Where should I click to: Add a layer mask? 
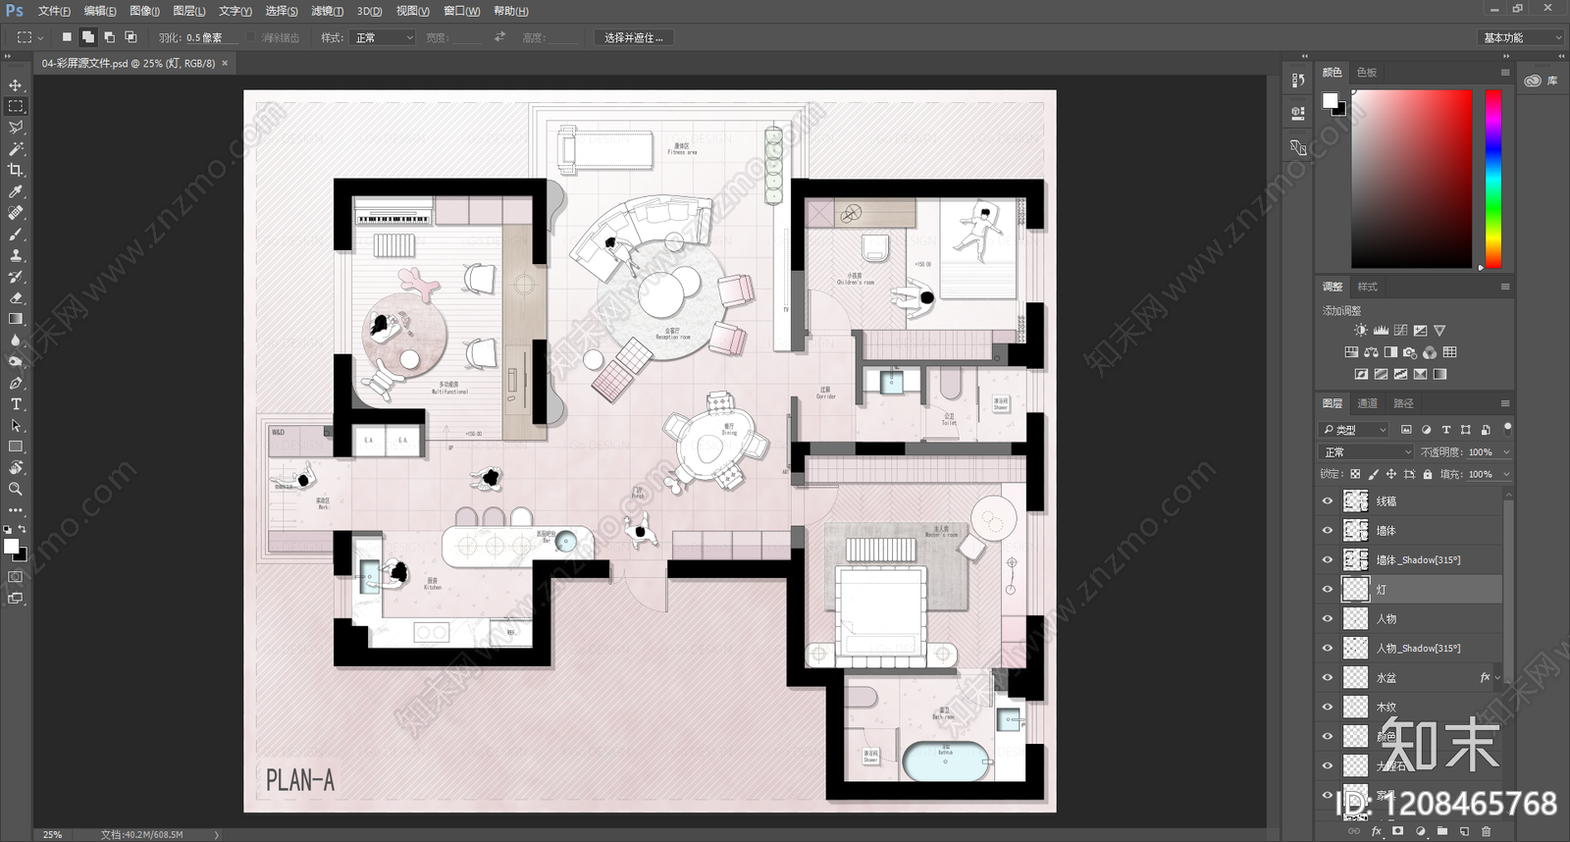(1397, 831)
